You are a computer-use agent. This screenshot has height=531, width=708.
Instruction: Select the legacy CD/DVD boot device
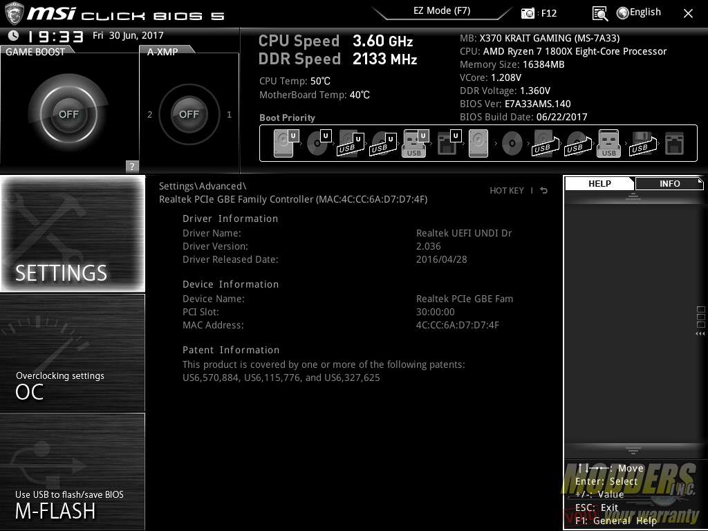coord(512,144)
